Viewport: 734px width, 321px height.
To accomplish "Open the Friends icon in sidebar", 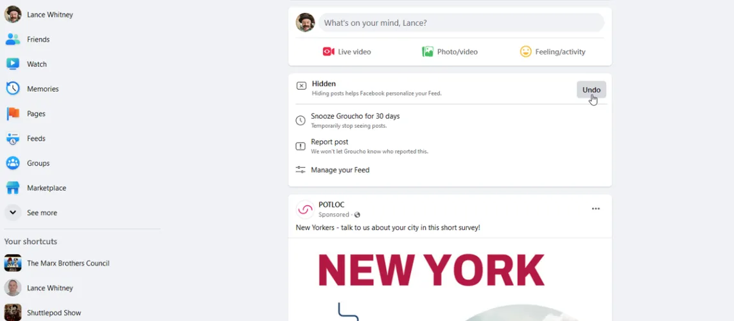I will pyautogui.click(x=13, y=39).
